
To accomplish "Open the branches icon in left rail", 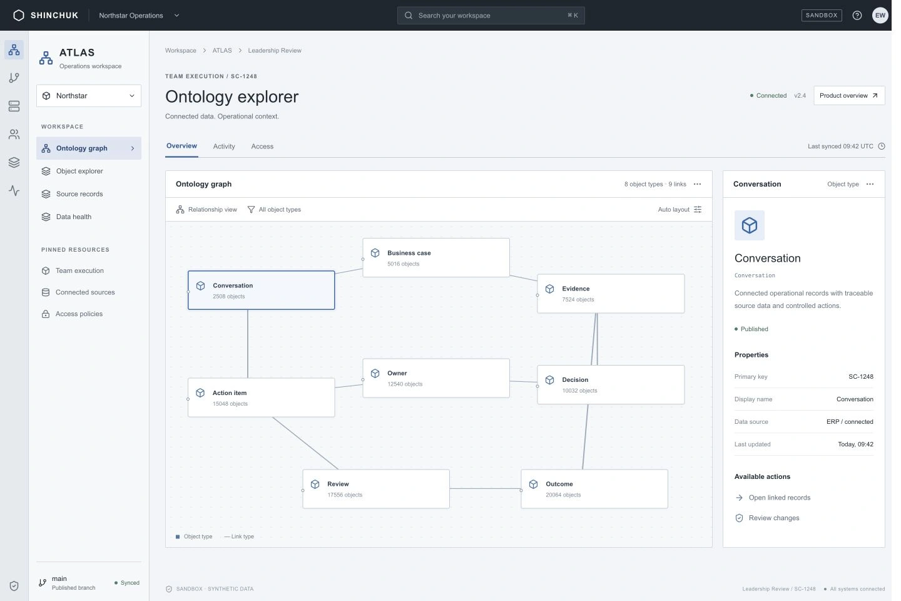I will click(x=14, y=78).
